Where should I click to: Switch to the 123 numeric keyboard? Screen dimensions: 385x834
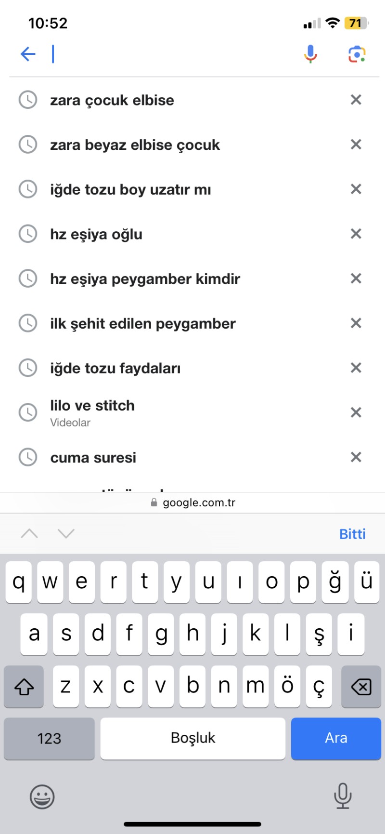(x=49, y=738)
